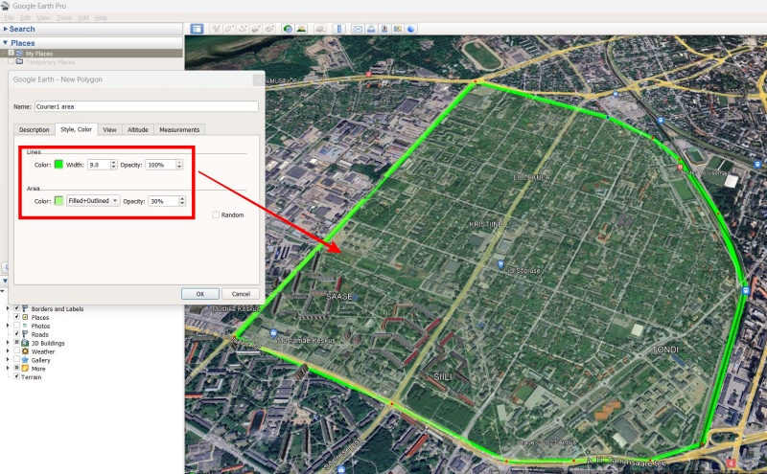Image resolution: width=767 pixels, height=474 pixels.
Task: Switch to the Measurements tab
Action: click(x=179, y=129)
